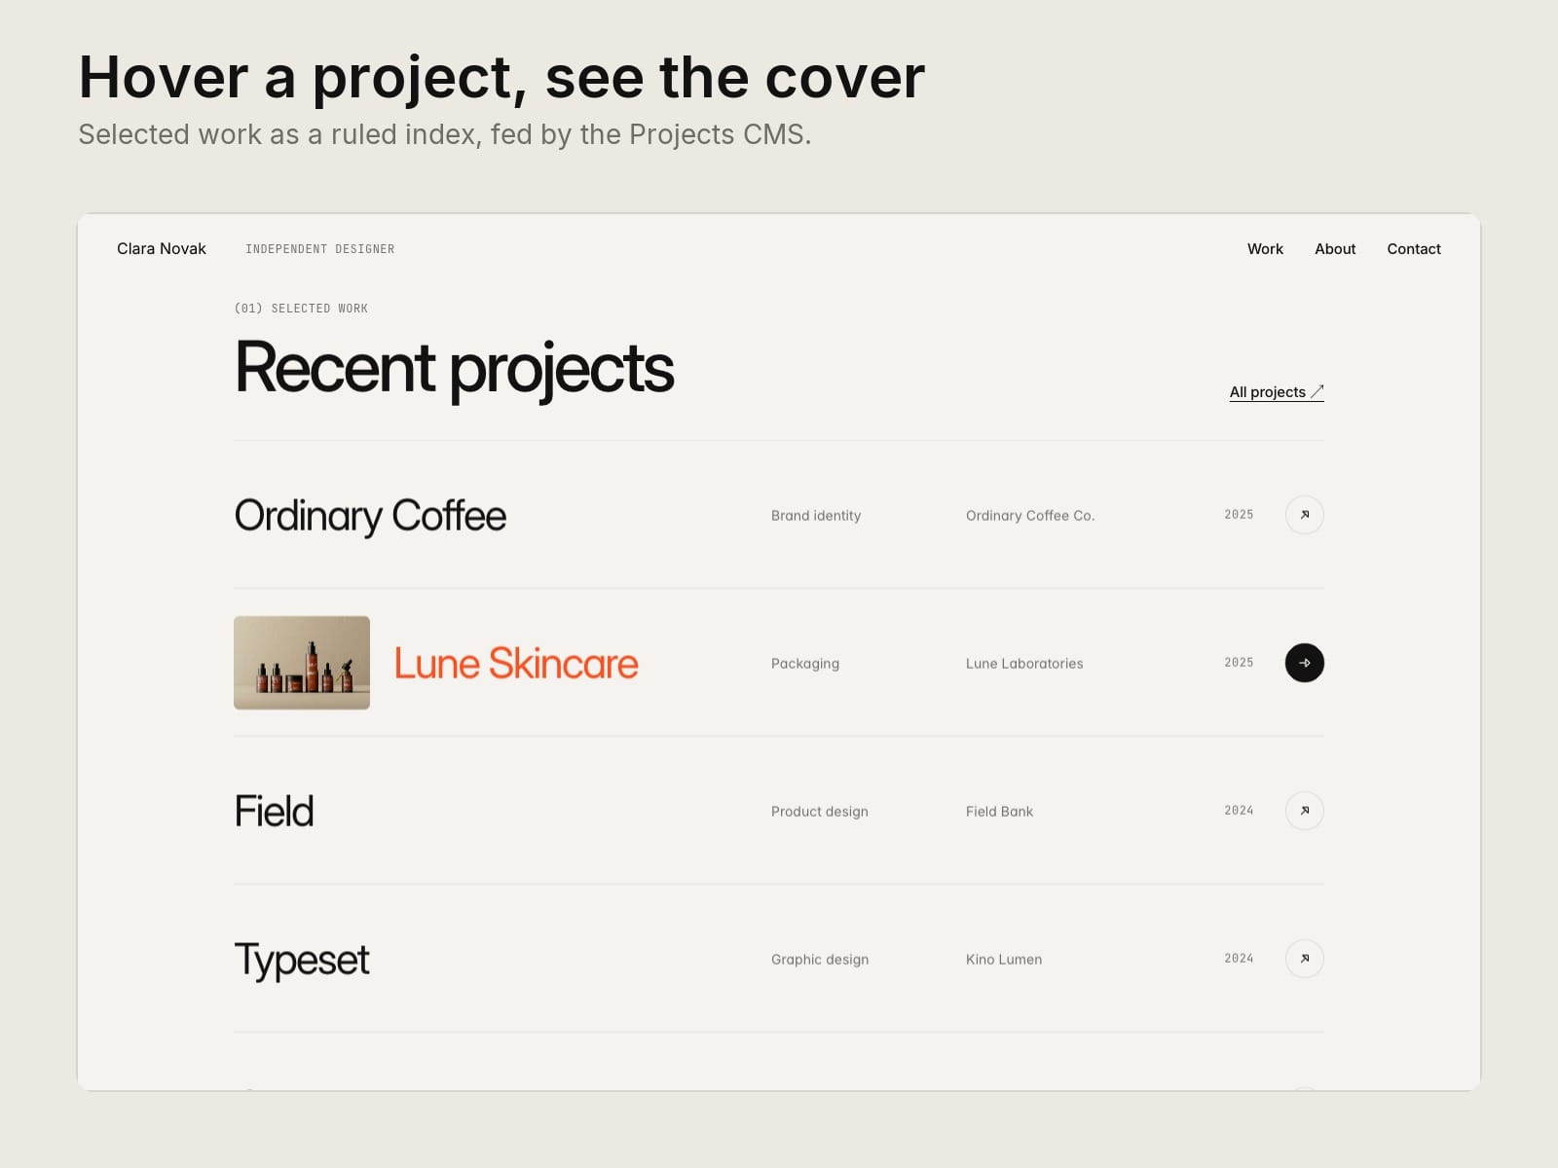Open the Contact nav link
1558x1168 pixels.
click(1414, 249)
